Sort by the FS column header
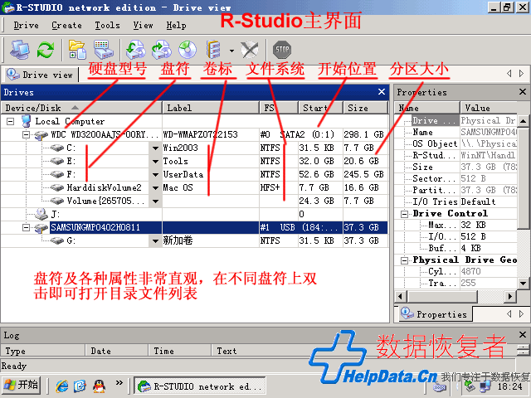 279,108
